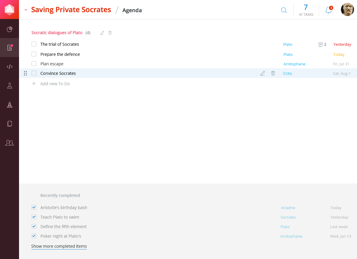Check off the 'Plan escape' task
This screenshot has width=357, height=259.
pyautogui.click(x=34, y=64)
